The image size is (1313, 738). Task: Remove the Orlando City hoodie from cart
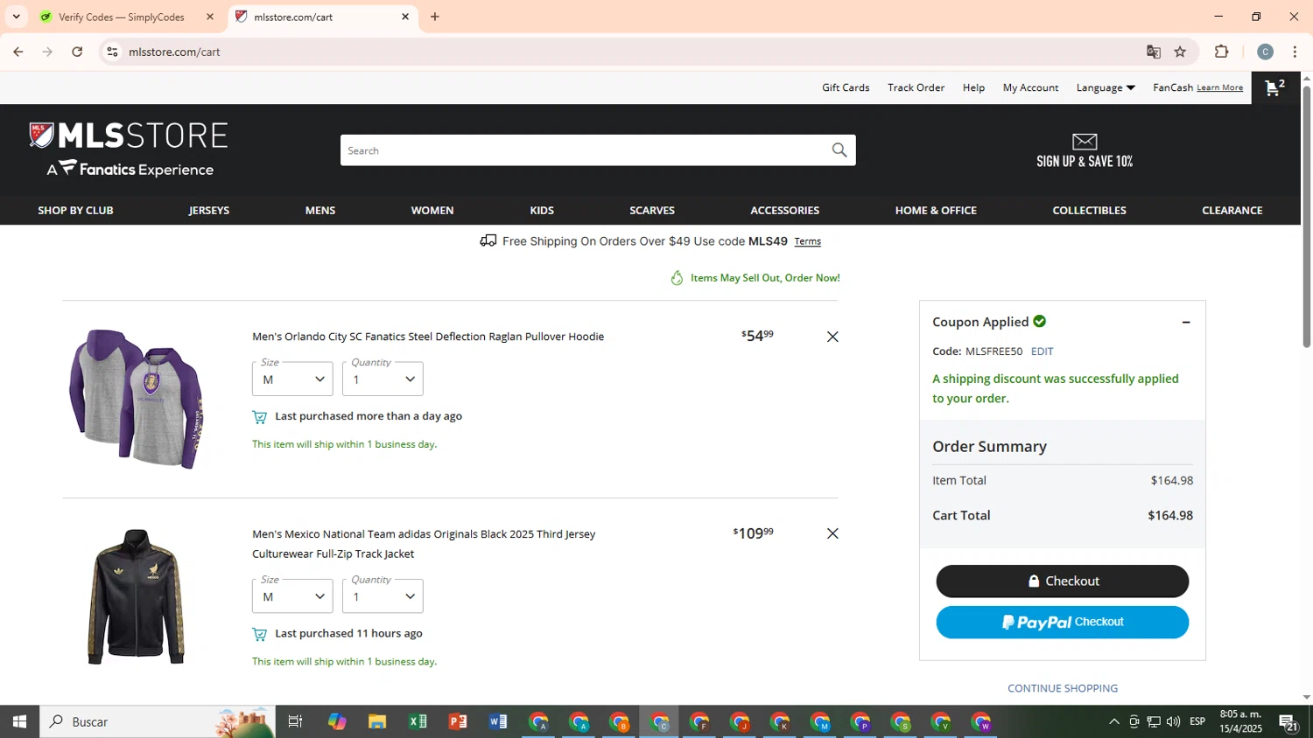pos(832,337)
